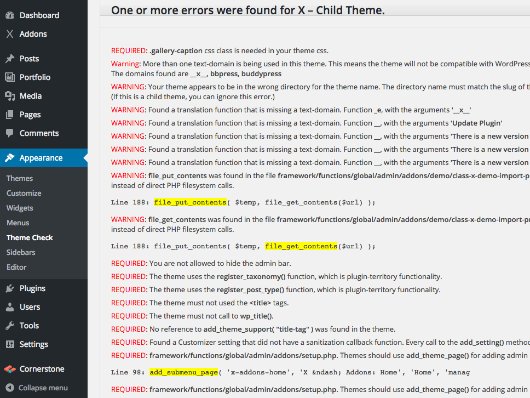This screenshot has height=398, width=530.
Task: Click the sanitization callback required message
Action: (320, 343)
